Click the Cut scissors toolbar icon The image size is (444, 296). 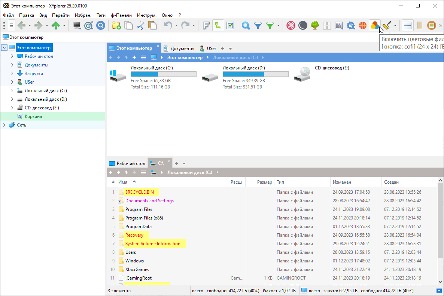click(140, 25)
